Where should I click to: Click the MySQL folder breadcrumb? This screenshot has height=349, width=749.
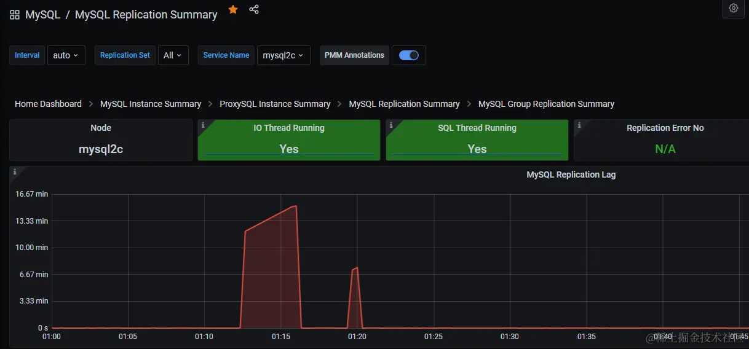42,15
